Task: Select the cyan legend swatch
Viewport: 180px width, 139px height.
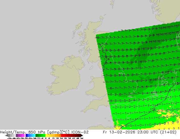Action: click(34, 135)
